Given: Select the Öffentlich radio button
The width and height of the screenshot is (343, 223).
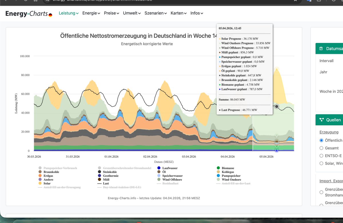Looking at the screenshot, I should pos(321,140).
